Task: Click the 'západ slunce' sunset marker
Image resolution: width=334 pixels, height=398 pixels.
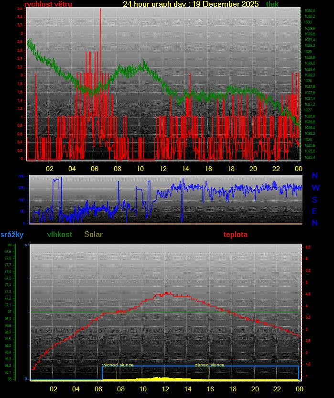Action: tap(209, 365)
